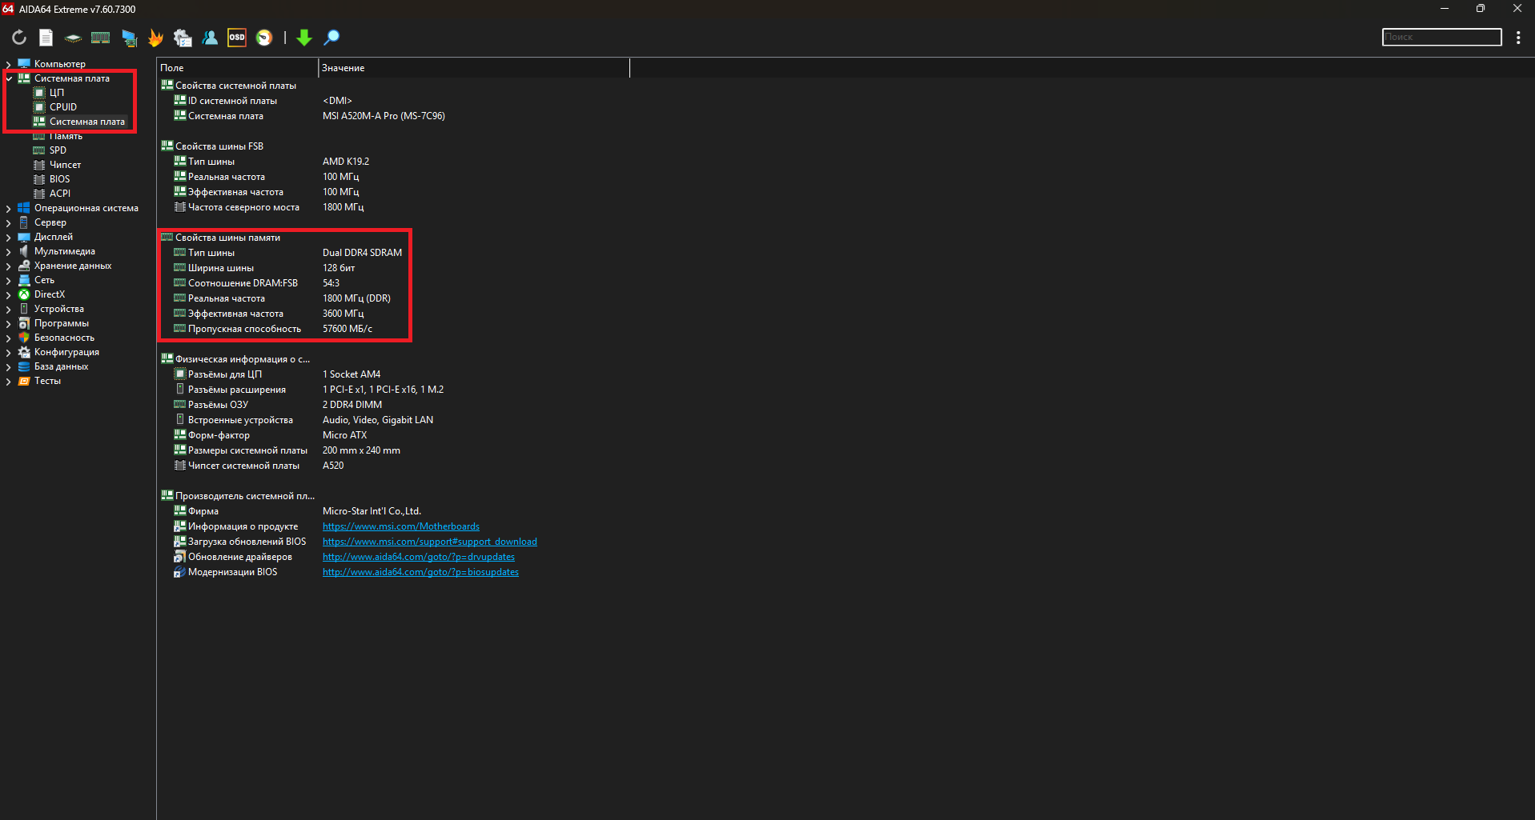The height and width of the screenshot is (820, 1535).
Task: Open the biosupdates aida64 link
Action: point(420,572)
